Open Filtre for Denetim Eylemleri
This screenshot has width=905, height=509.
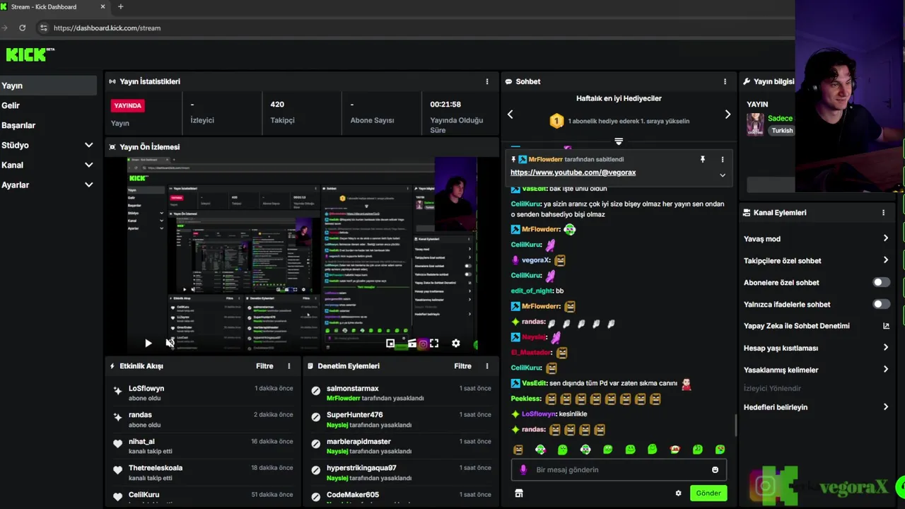tap(462, 366)
